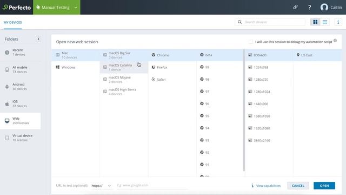Select 1280x720 resolution
This screenshot has width=346, height=195.
(x=269, y=80)
